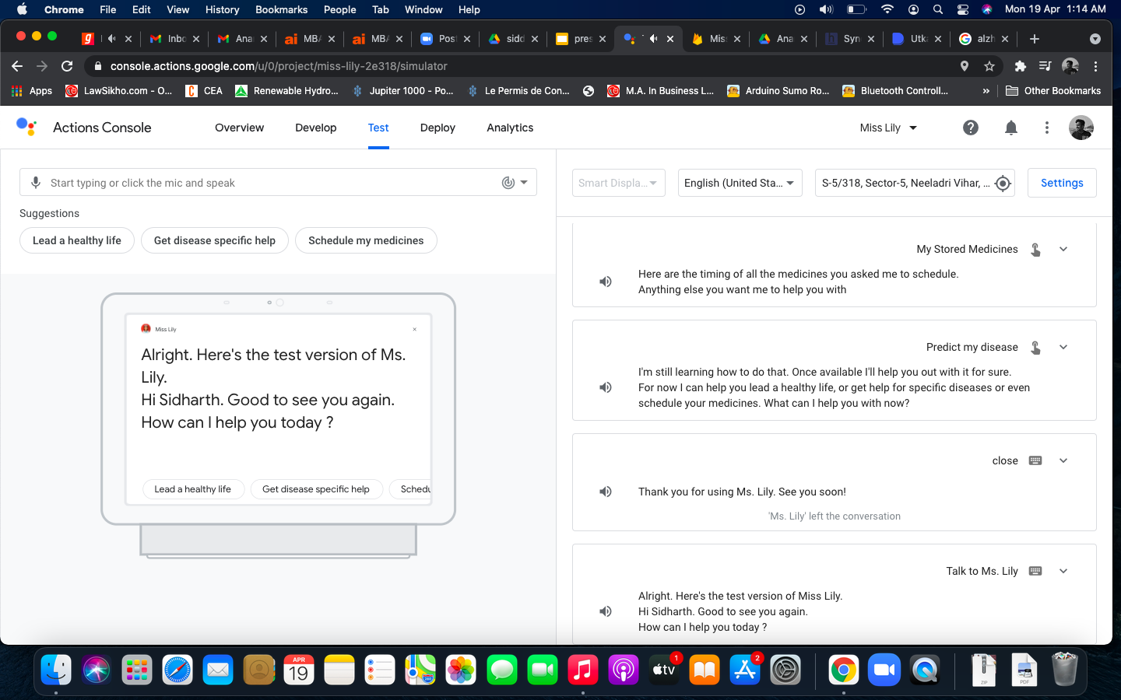The height and width of the screenshot is (700, 1121).
Task: Open the Actions Console more options menu
Action: (1046, 128)
